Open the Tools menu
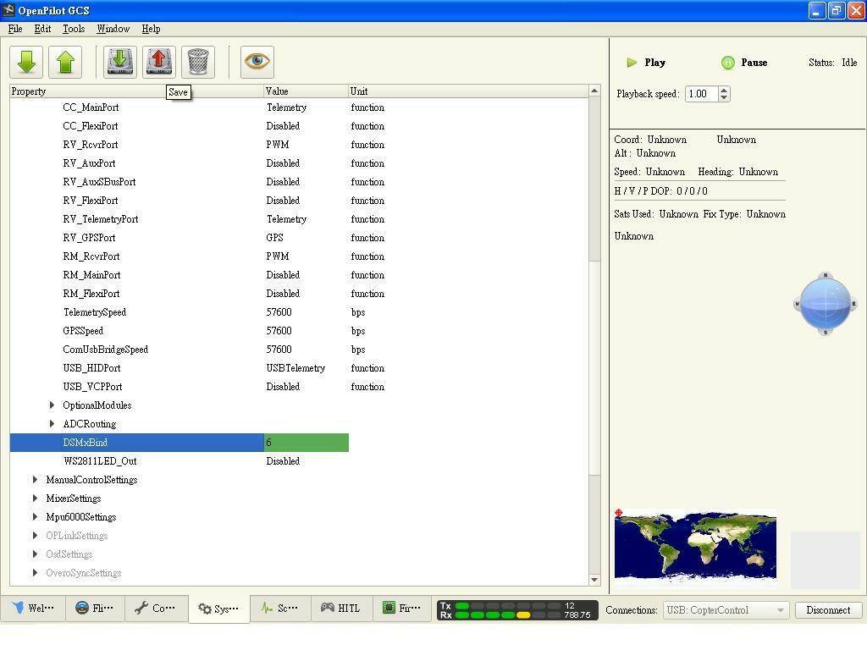Image resolution: width=867 pixels, height=650 pixels. point(74,29)
